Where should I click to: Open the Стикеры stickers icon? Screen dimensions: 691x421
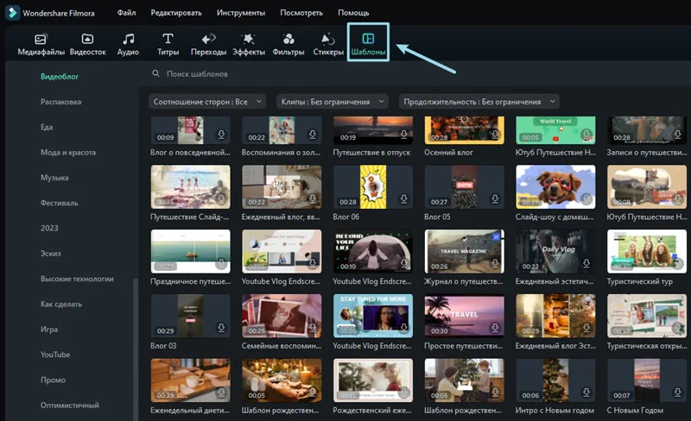tap(328, 40)
